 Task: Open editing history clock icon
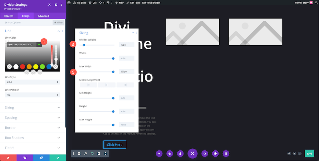[x=215, y=153]
